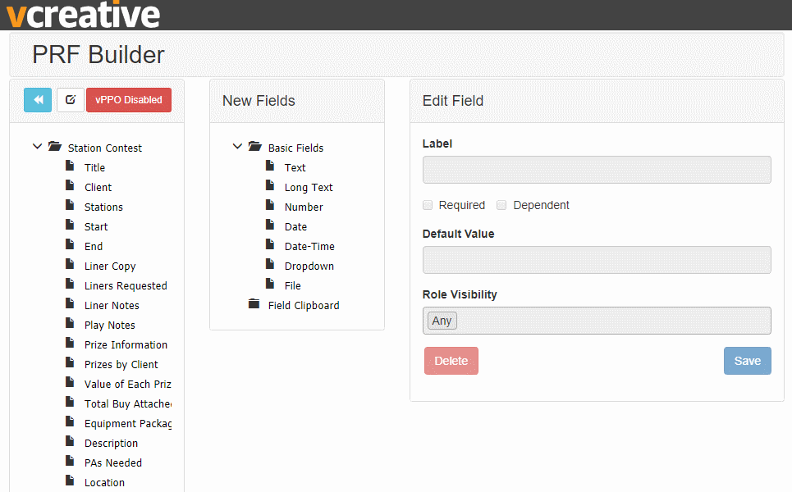
Task: Click the Basic Fields folder icon
Action: pos(255,146)
